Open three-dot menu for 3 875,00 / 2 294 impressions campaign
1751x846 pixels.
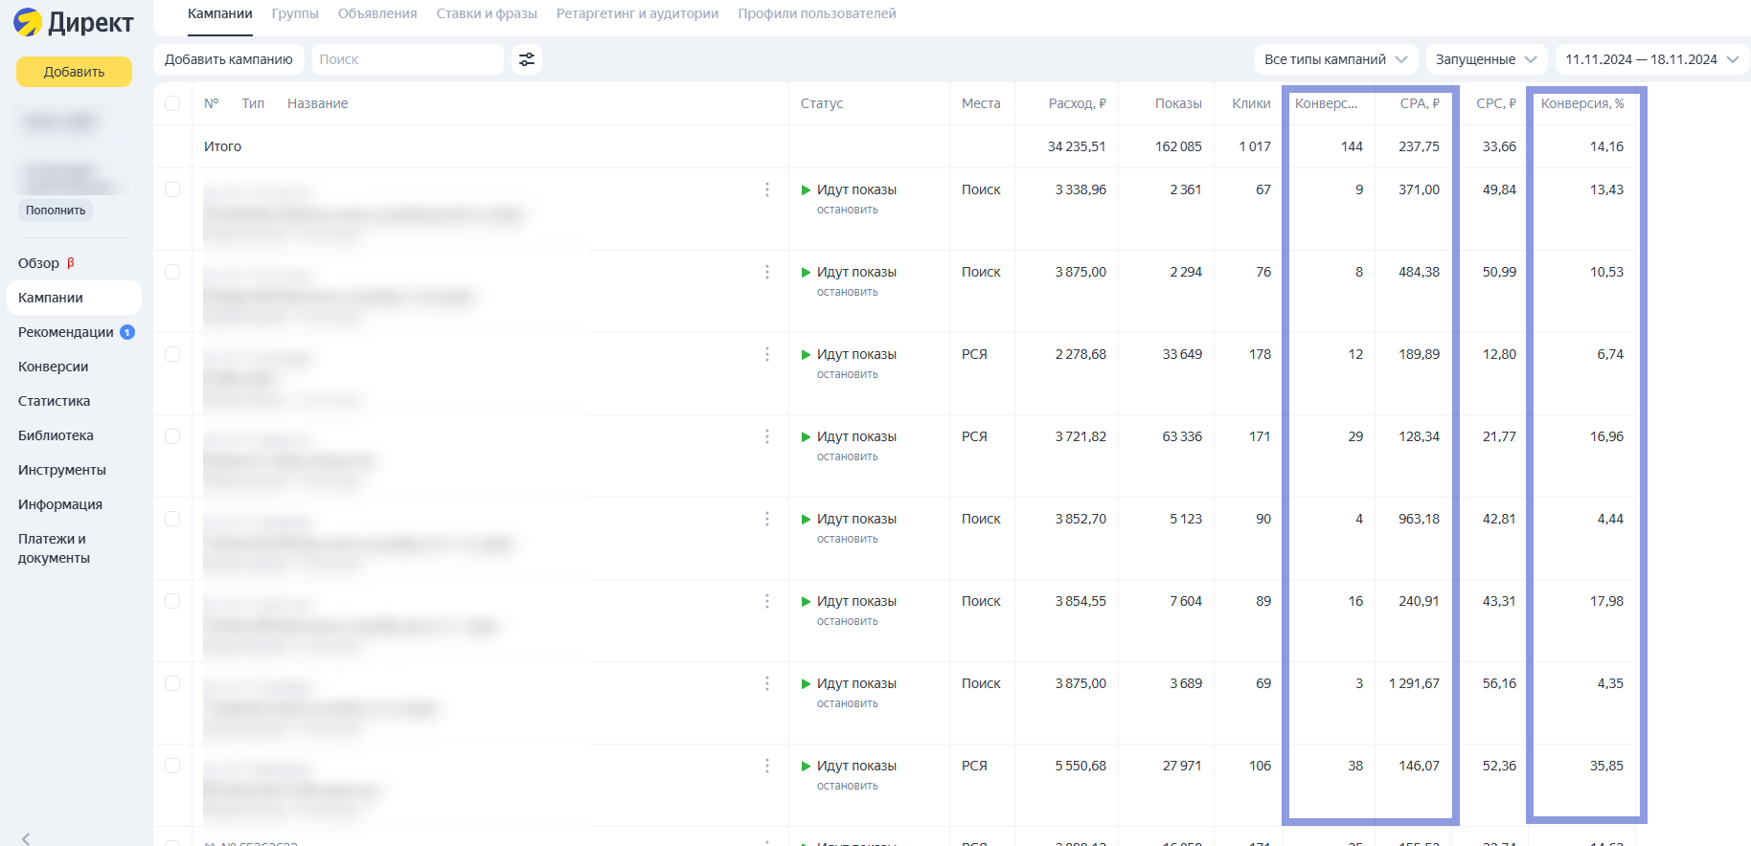click(x=767, y=272)
